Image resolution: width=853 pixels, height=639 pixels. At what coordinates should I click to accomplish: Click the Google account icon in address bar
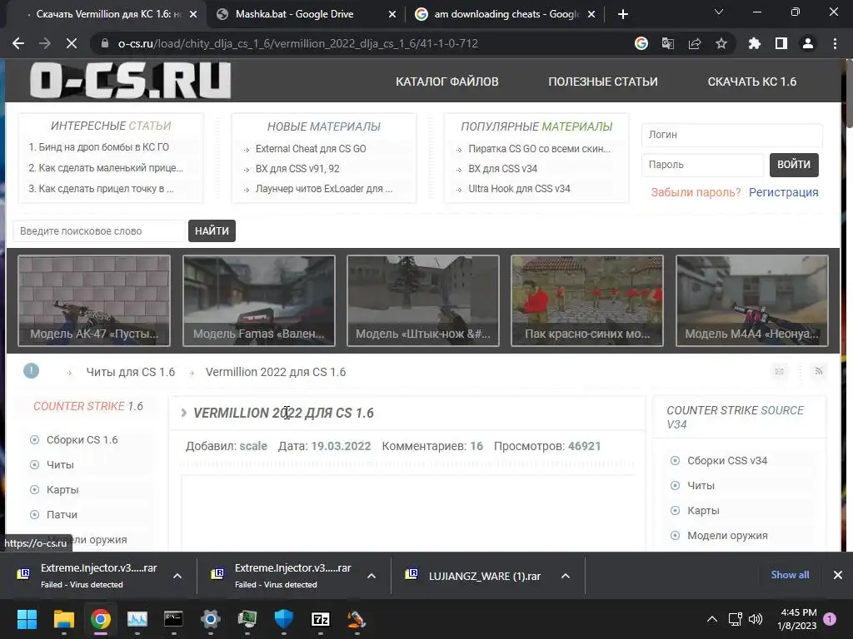641,43
